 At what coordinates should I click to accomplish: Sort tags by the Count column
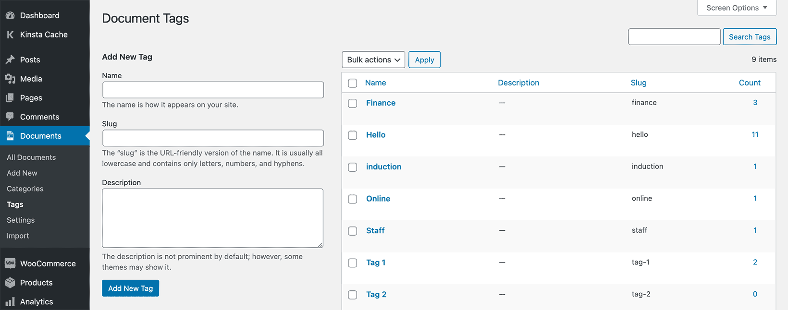tap(749, 83)
